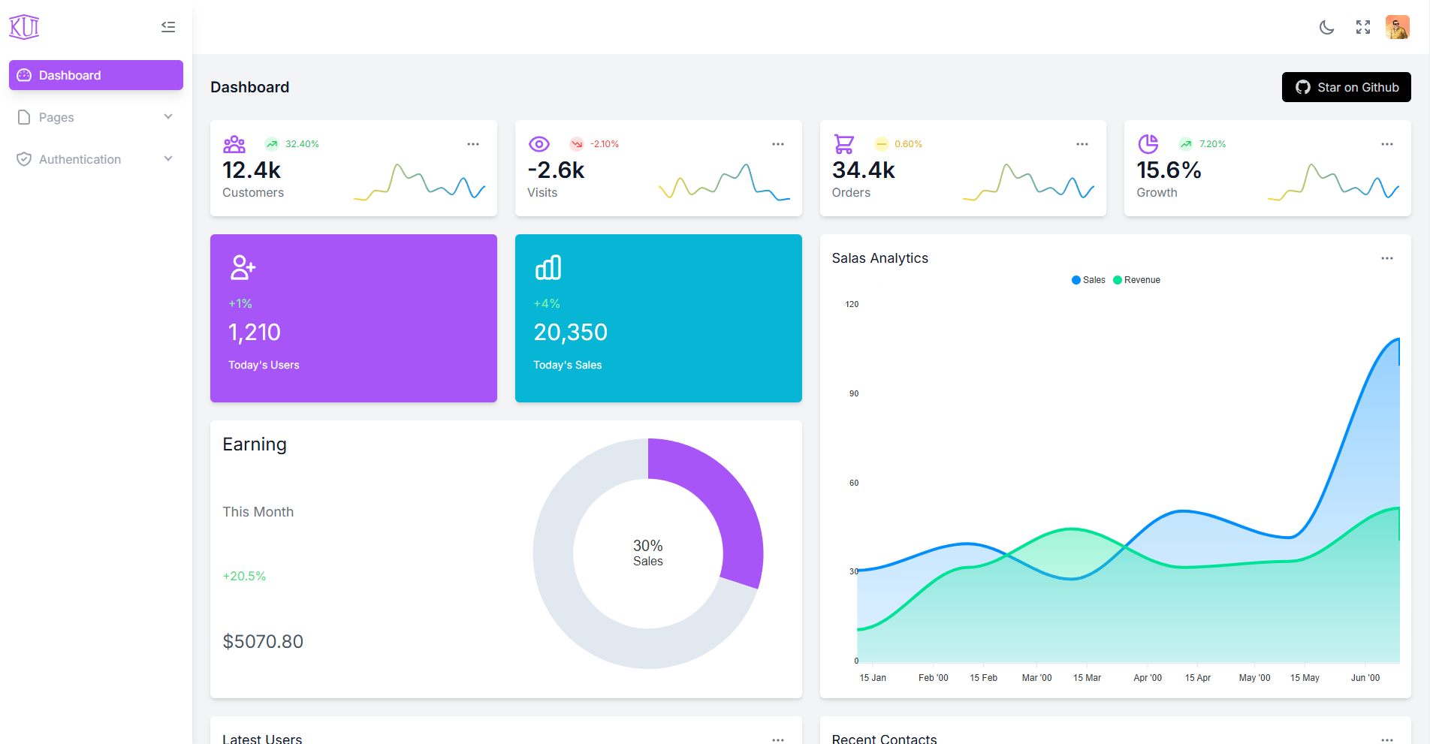Image resolution: width=1430 pixels, height=744 pixels.
Task: Click the +20.5% earning change text
Action: (x=244, y=576)
